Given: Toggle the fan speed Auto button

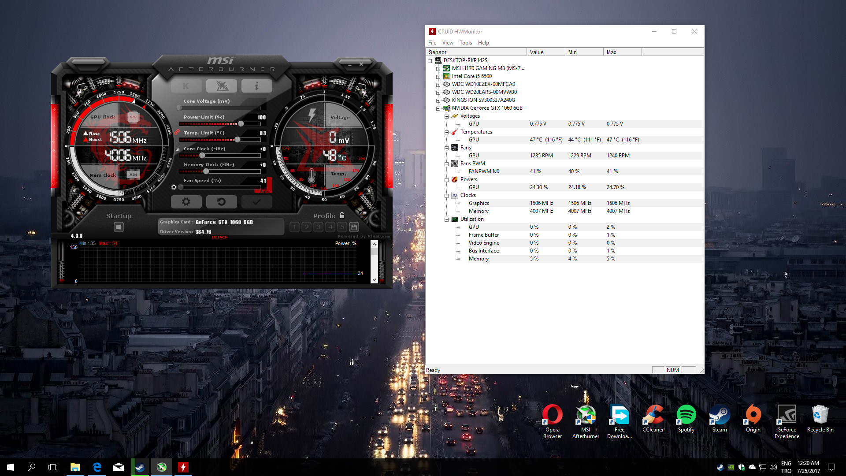Looking at the screenshot, I should 264,191.
